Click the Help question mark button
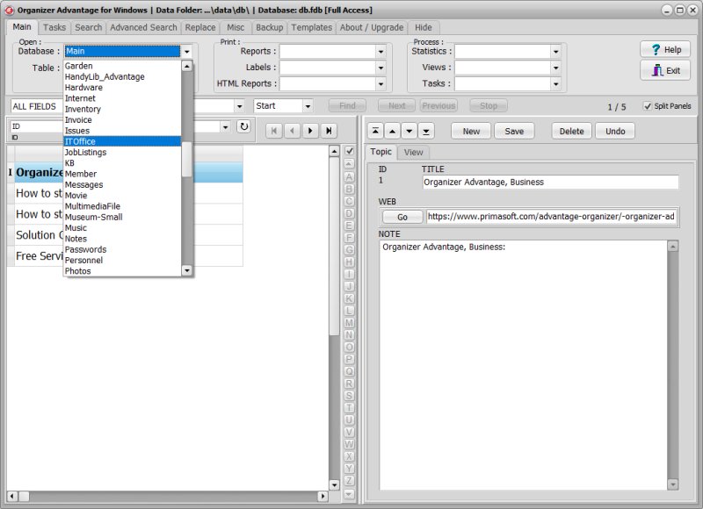 (665, 49)
